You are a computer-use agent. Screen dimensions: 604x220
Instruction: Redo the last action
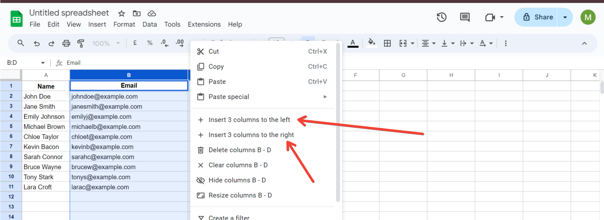(x=51, y=43)
